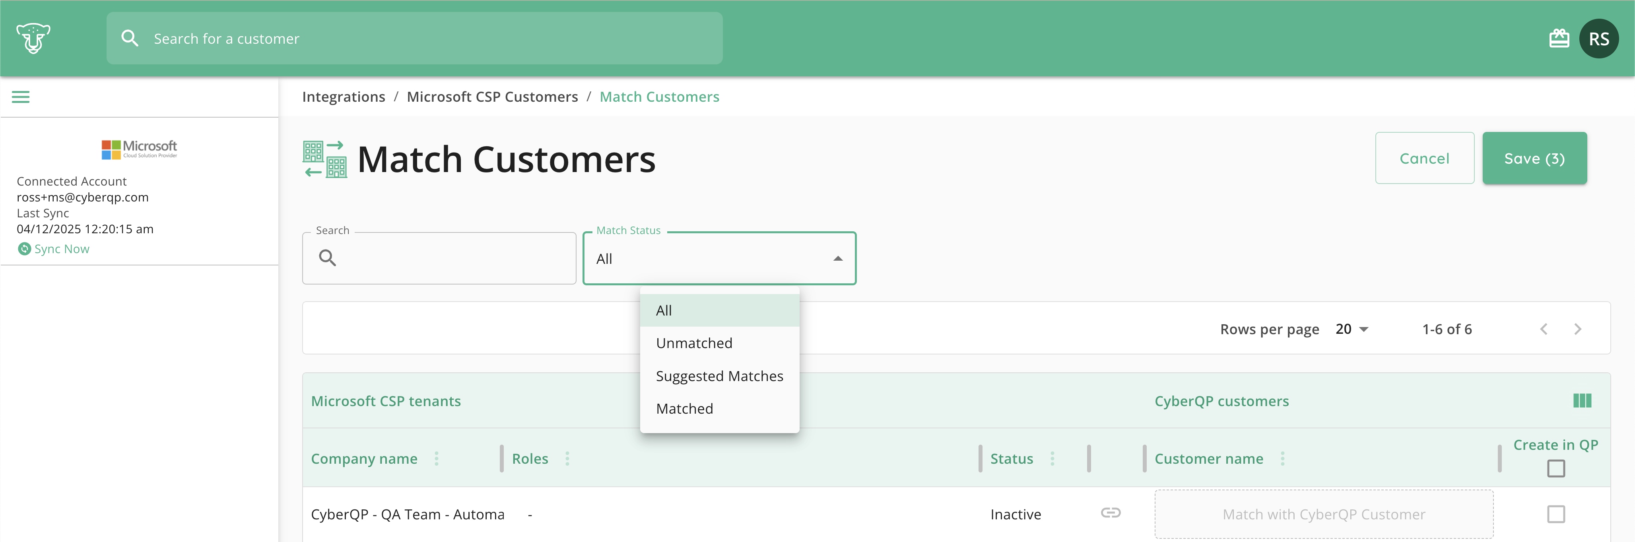Sort by Status column header
Image resolution: width=1635 pixels, height=542 pixels.
[x=1012, y=459]
